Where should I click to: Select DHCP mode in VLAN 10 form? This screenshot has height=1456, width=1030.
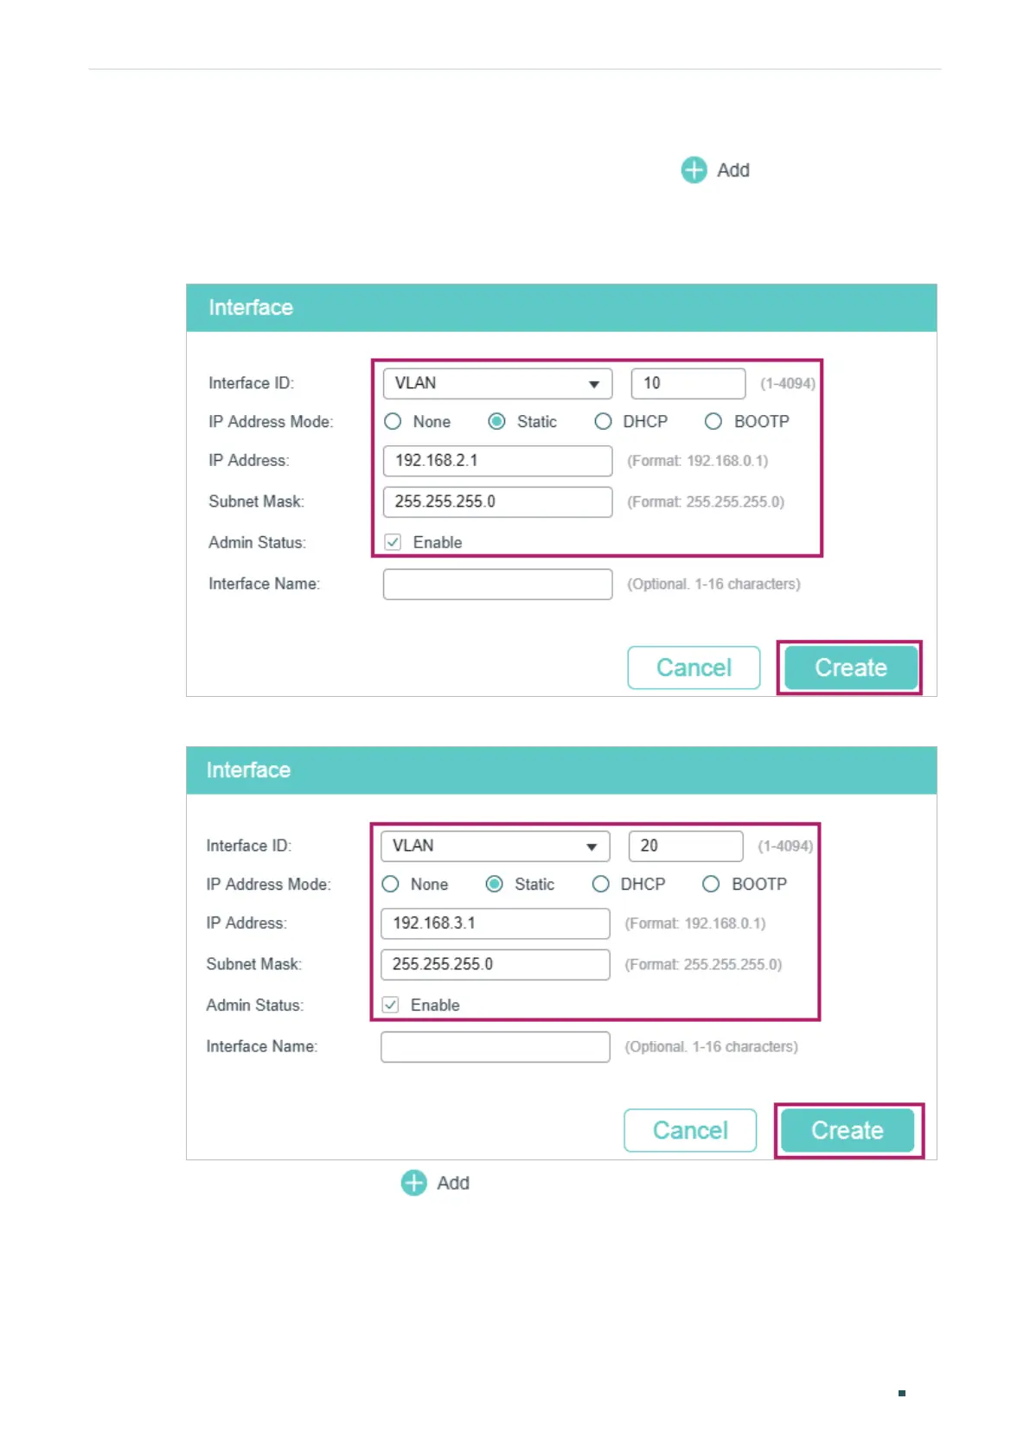[x=603, y=422]
